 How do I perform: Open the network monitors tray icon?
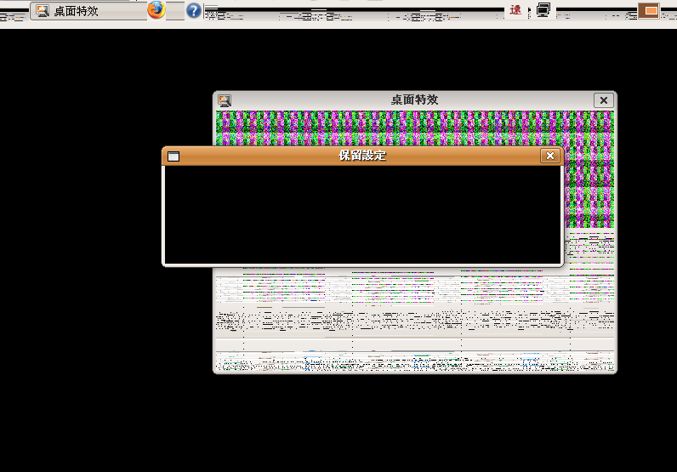coord(543,10)
